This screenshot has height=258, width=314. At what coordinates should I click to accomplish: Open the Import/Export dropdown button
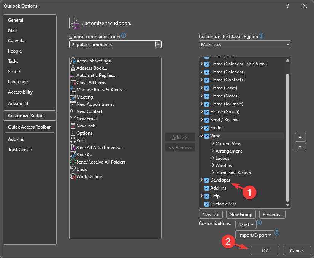[255, 235]
